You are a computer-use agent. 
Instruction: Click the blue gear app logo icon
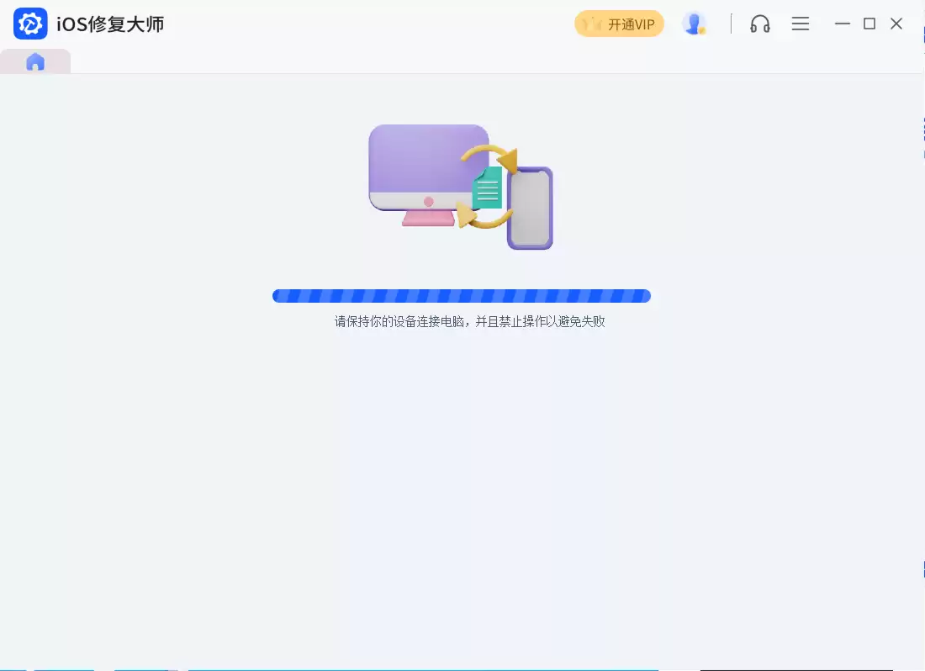coord(29,24)
